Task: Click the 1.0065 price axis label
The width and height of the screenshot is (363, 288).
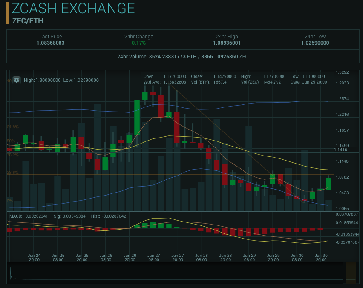Action: [342, 209]
